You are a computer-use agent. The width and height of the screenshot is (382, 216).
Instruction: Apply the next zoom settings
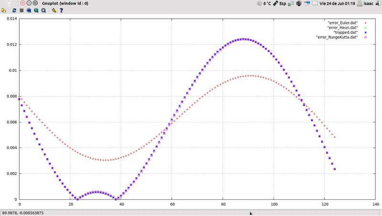(36, 10)
